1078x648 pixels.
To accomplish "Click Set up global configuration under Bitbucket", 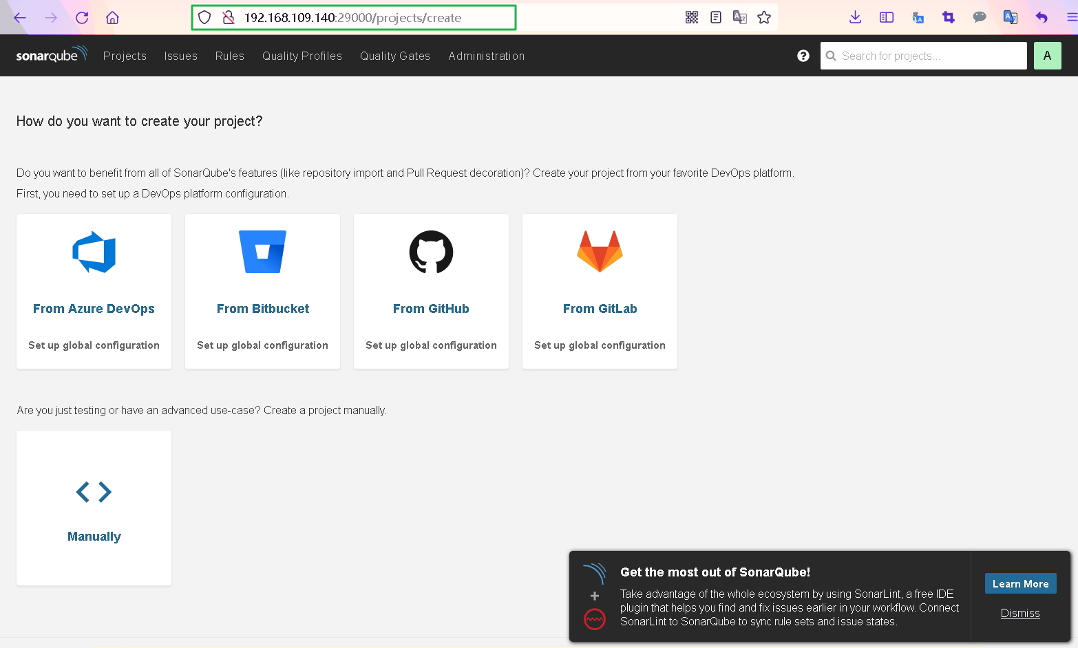I will point(262,345).
